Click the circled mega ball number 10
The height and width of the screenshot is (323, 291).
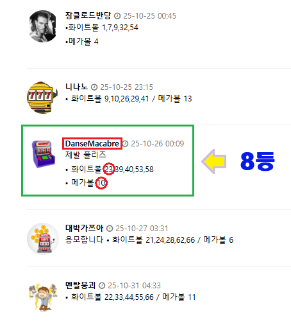101,183
